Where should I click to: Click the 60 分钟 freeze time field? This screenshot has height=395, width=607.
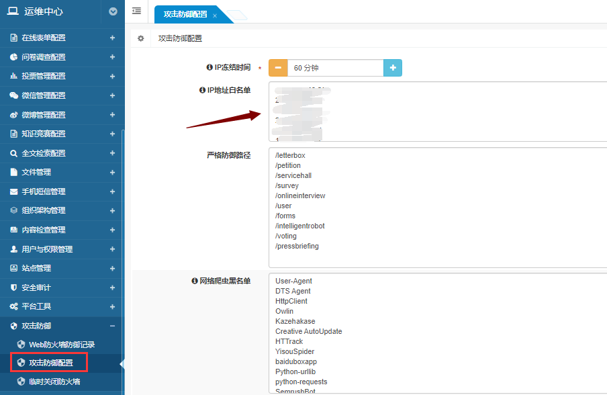pos(336,68)
